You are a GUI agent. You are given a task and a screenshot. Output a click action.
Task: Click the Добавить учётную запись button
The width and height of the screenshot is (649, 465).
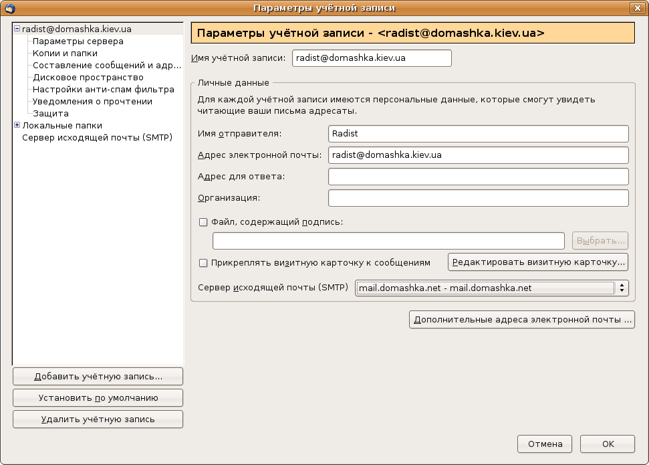[x=98, y=377]
